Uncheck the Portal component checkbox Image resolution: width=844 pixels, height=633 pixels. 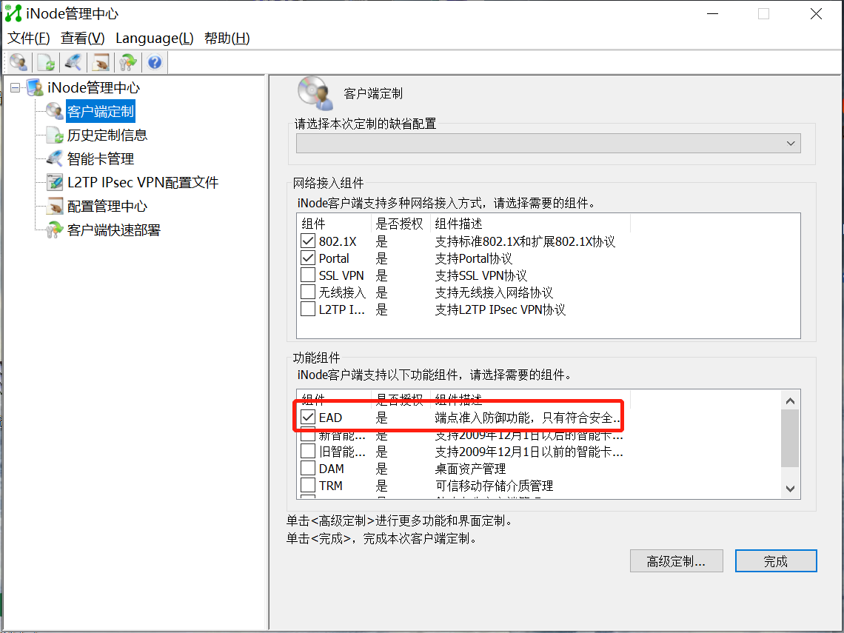coord(308,258)
